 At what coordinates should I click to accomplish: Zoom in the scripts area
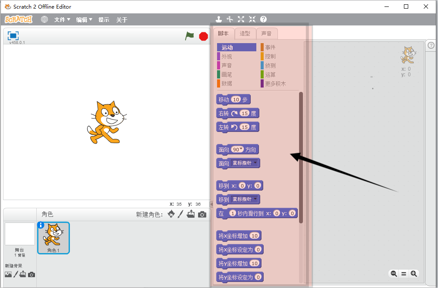[x=414, y=274]
